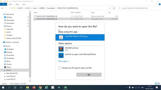This screenshot has height=90, width=161.
Task: Open 3D Objects folder
Action: click(10, 49)
